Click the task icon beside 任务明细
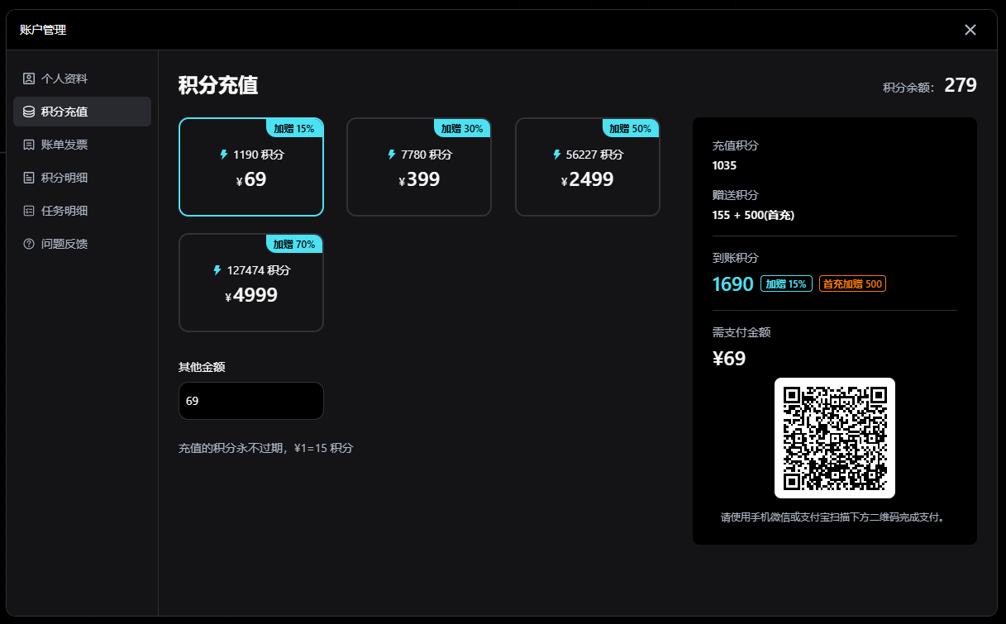 (x=29, y=211)
